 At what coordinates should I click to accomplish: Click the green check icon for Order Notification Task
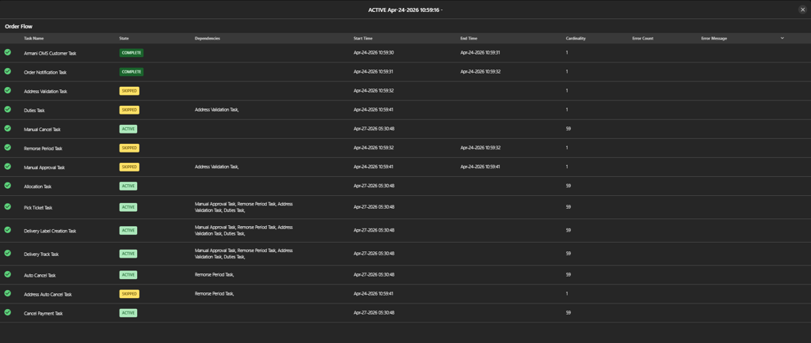pos(8,71)
